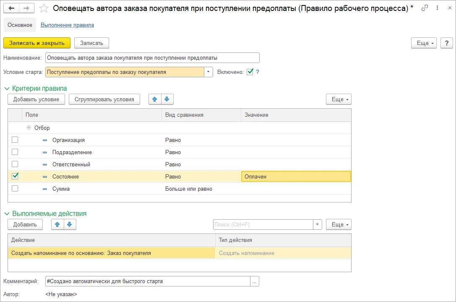Go forward with the right arrow button

click(26, 8)
